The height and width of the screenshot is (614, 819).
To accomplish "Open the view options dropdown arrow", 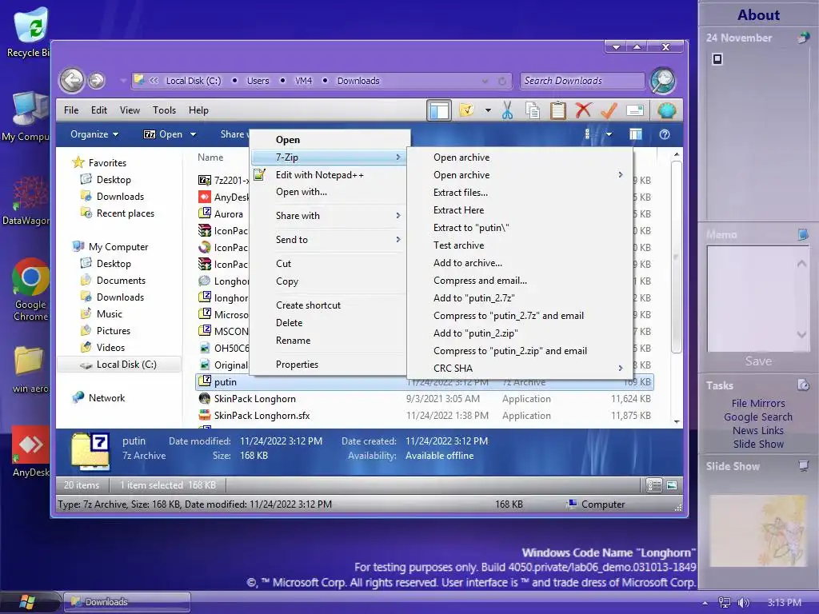I will [x=609, y=134].
